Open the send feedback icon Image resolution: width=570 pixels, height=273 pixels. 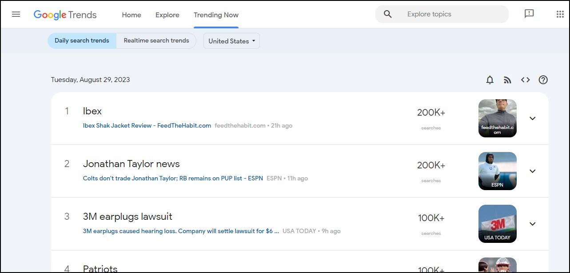529,14
